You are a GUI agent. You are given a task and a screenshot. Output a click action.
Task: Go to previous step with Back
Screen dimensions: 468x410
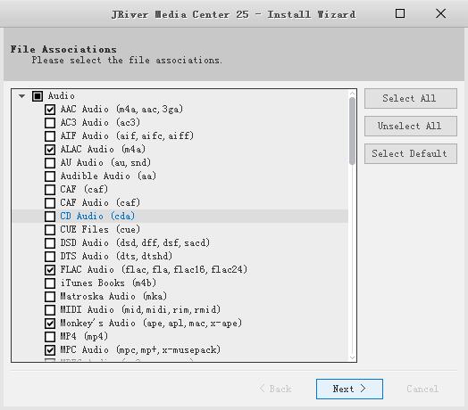(275, 389)
